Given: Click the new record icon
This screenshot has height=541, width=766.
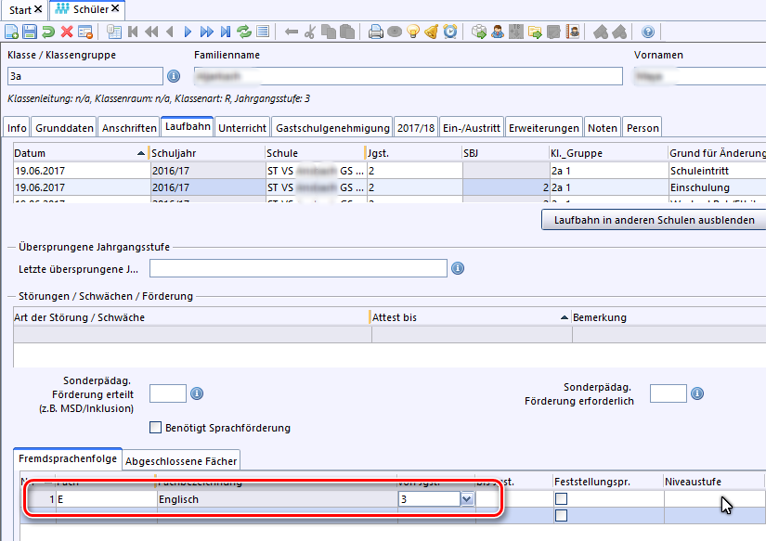Looking at the screenshot, I should coord(11,32).
